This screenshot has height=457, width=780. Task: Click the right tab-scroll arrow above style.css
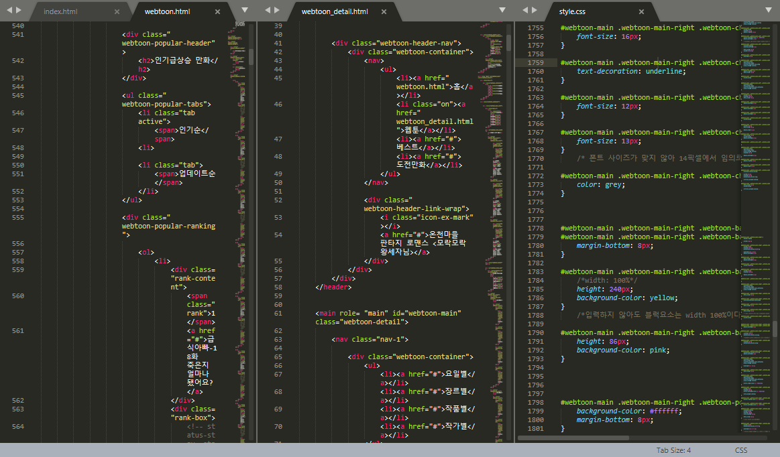click(535, 10)
